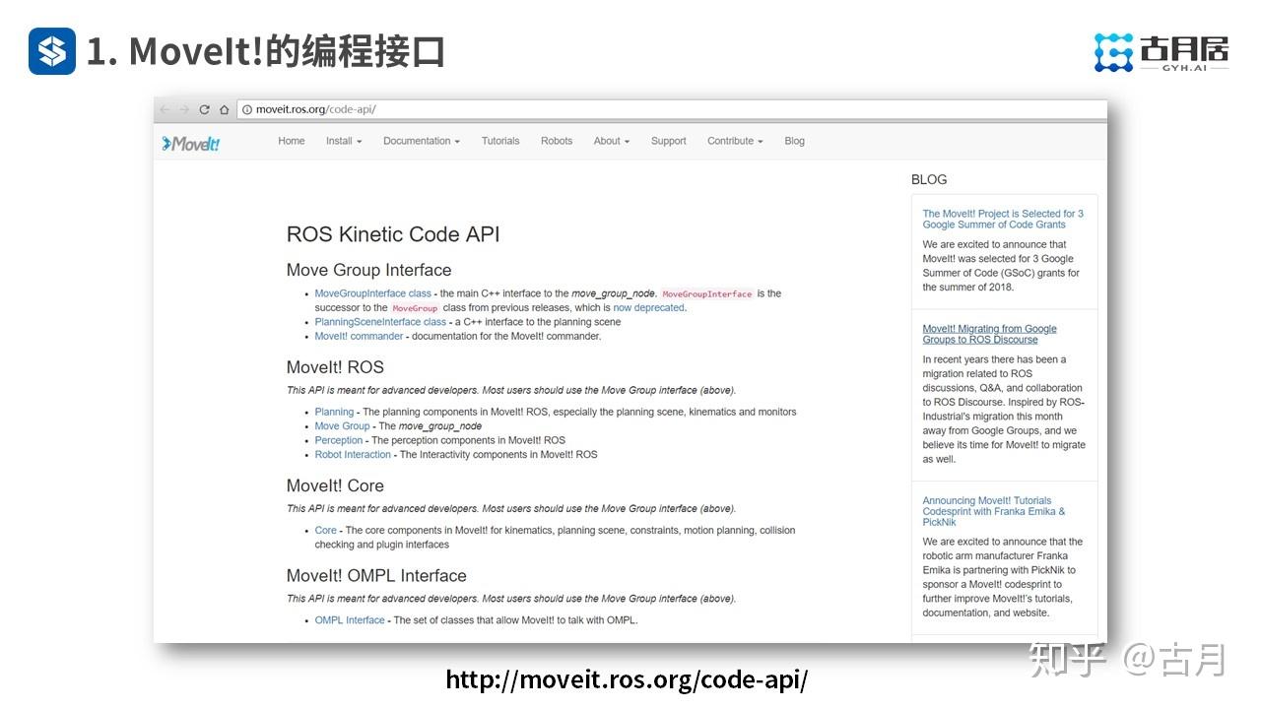1261x709 pixels.
Task: Click the browser forward arrow
Action: pos(183,109)
